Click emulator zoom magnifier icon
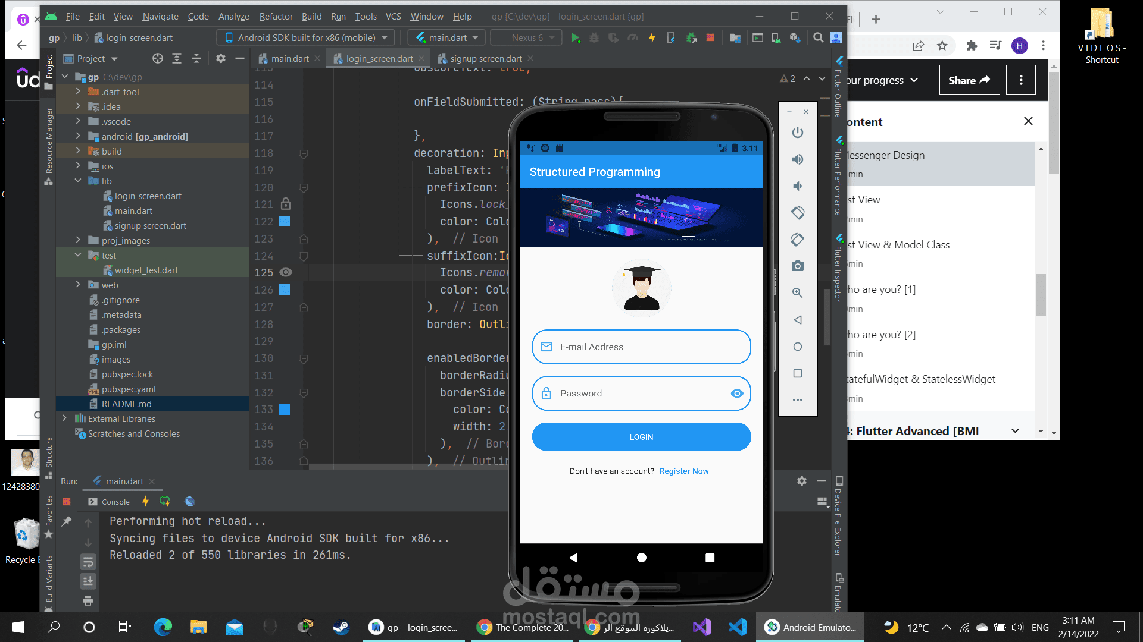This screenshot has width=1143, height=642. 798,293
